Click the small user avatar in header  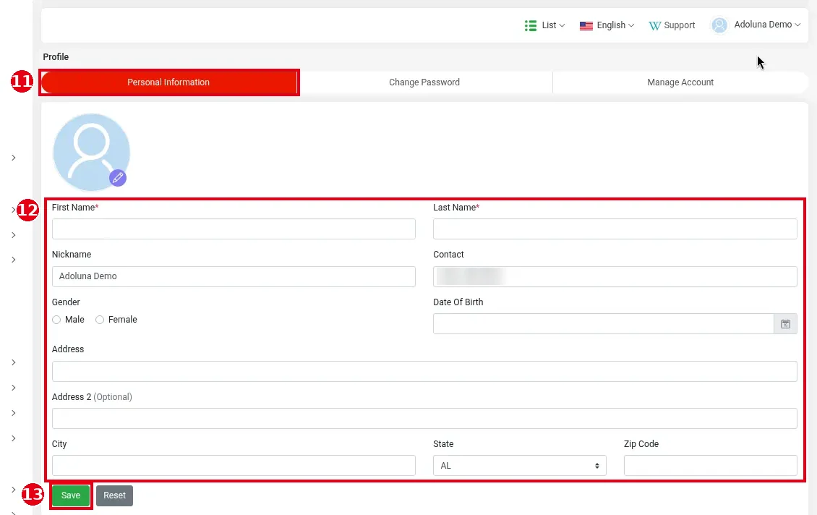[x=719, y=25]
